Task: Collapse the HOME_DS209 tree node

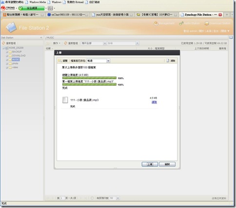Action: pyautogui.click(x=3, y=48)
